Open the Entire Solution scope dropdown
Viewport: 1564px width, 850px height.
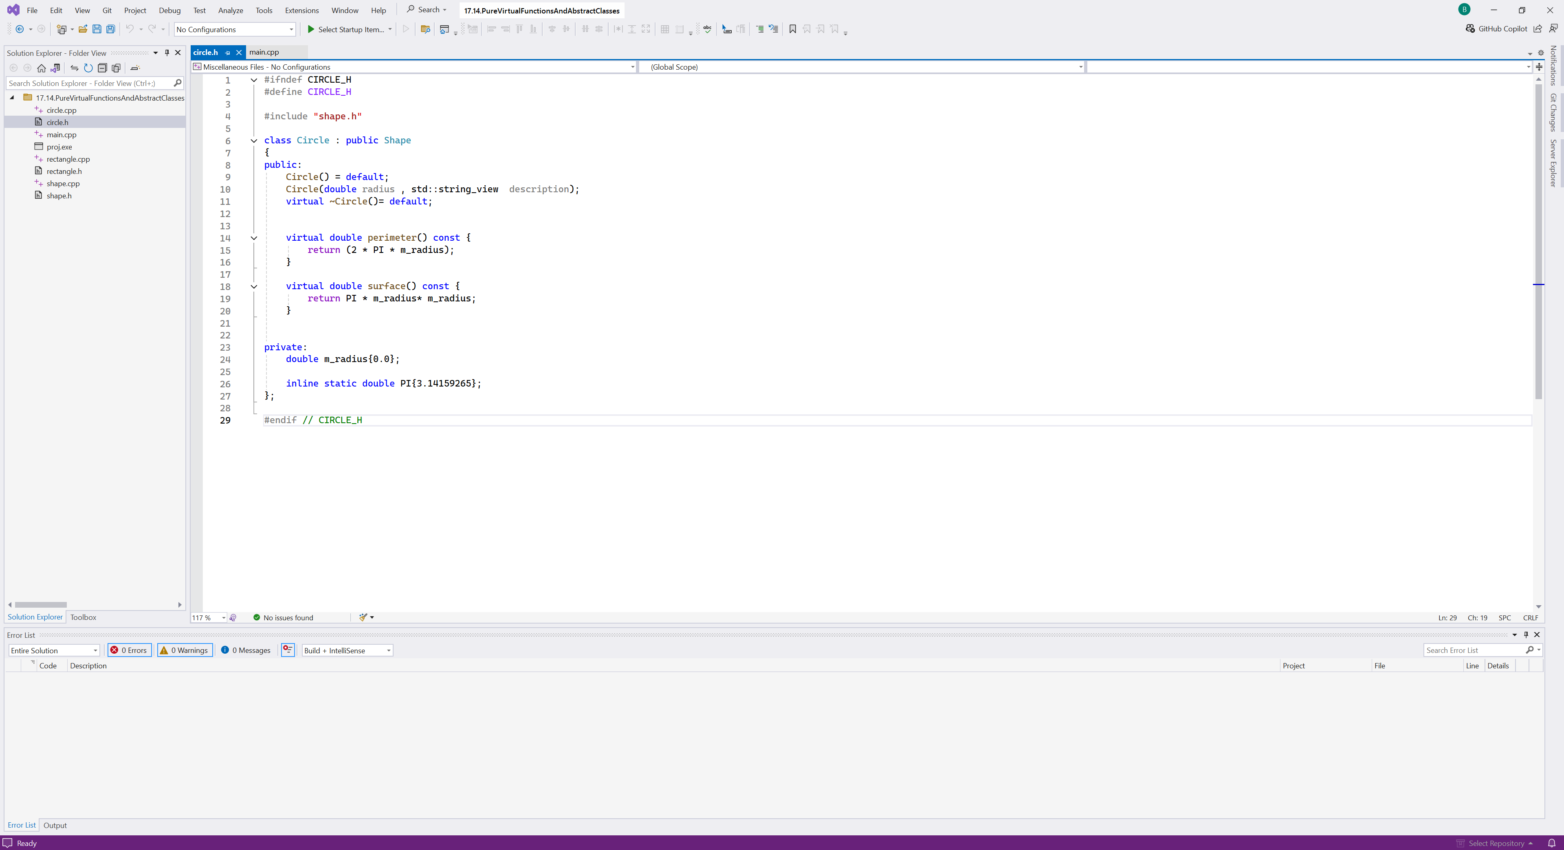coord(54,650)
